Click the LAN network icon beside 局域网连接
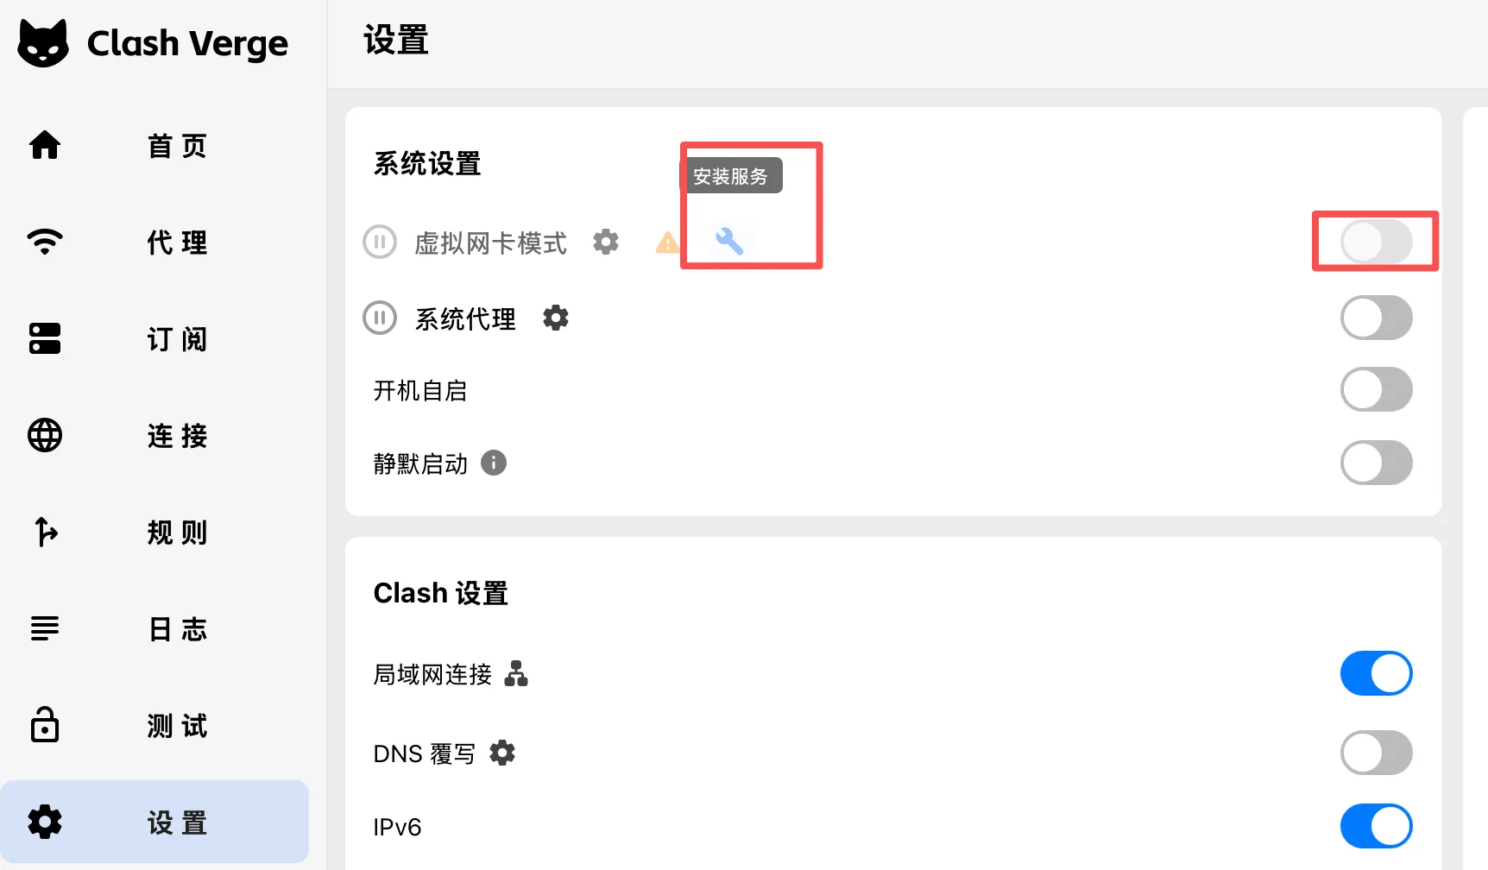This screenshot has height=870, width=1488. [516, 673]
